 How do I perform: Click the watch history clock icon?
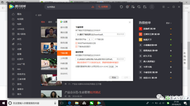pyautogui.click(x=121, y=7)
